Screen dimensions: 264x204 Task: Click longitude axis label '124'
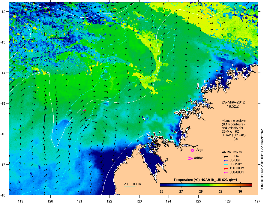coord(169,201)
